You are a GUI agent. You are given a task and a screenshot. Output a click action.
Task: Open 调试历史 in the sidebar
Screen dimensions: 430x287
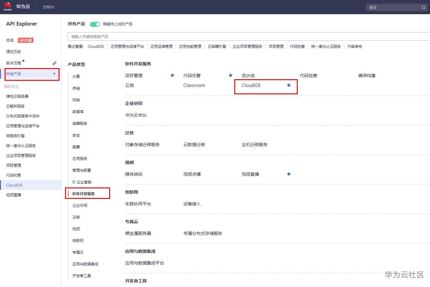[14, 52]
